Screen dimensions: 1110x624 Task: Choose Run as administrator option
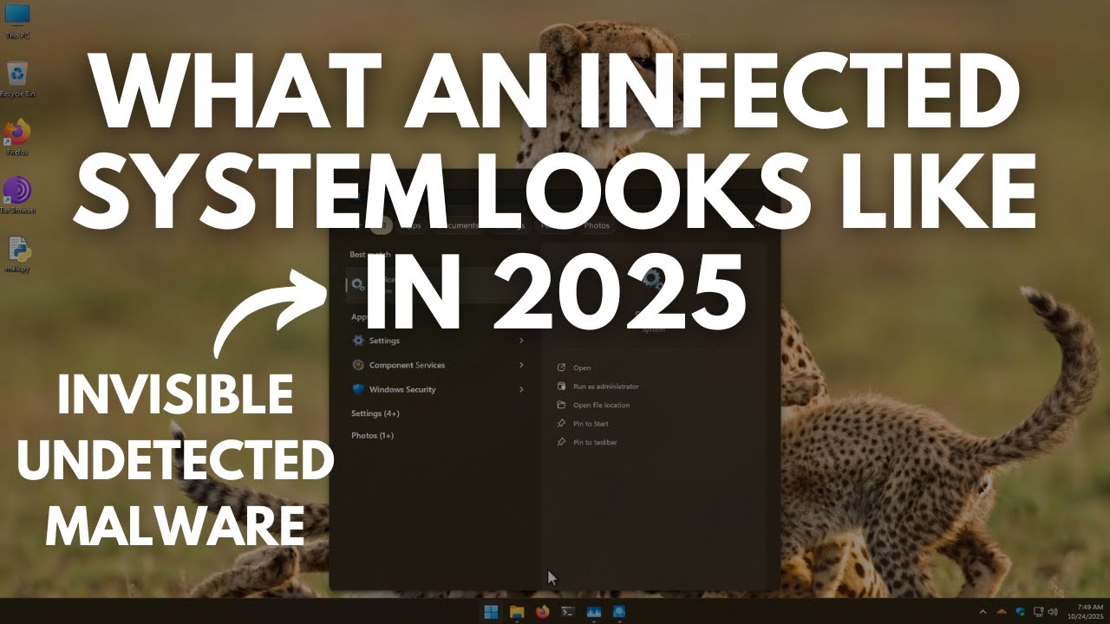[605, 387]
